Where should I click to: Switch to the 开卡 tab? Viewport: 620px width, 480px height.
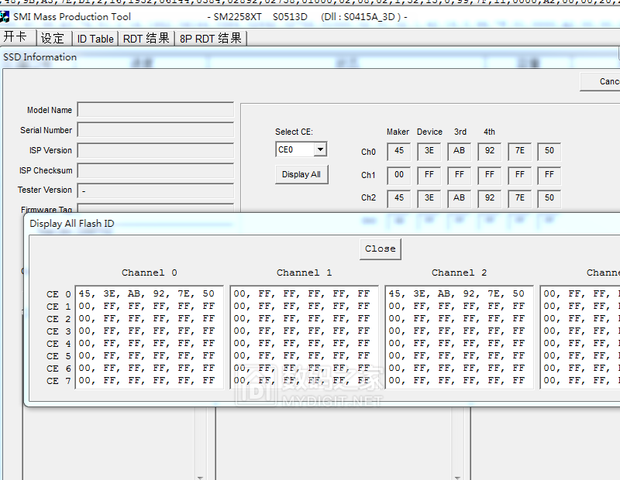(16, 38)
